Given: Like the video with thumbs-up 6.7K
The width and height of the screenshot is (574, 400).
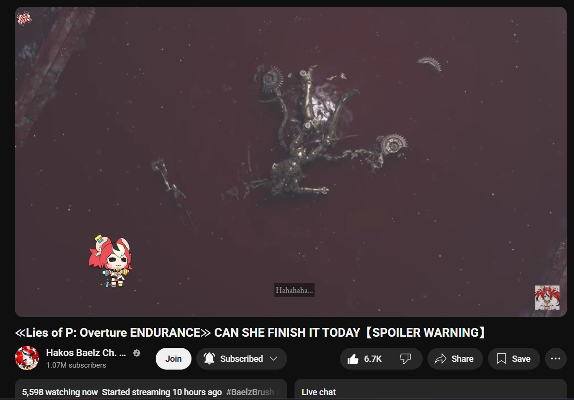Looking at the screenshot, I should (365, 359).
